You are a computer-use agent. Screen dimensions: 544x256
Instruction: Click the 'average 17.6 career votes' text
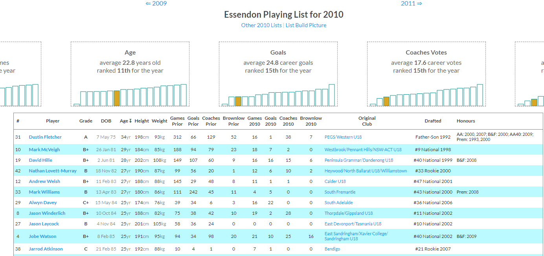coord(426,63)
